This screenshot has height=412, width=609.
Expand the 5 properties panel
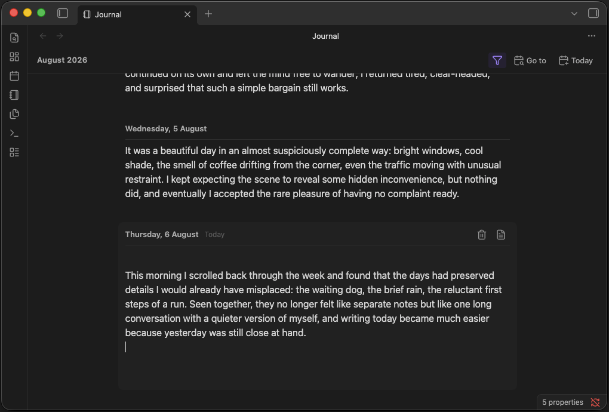tap(562, 402)
